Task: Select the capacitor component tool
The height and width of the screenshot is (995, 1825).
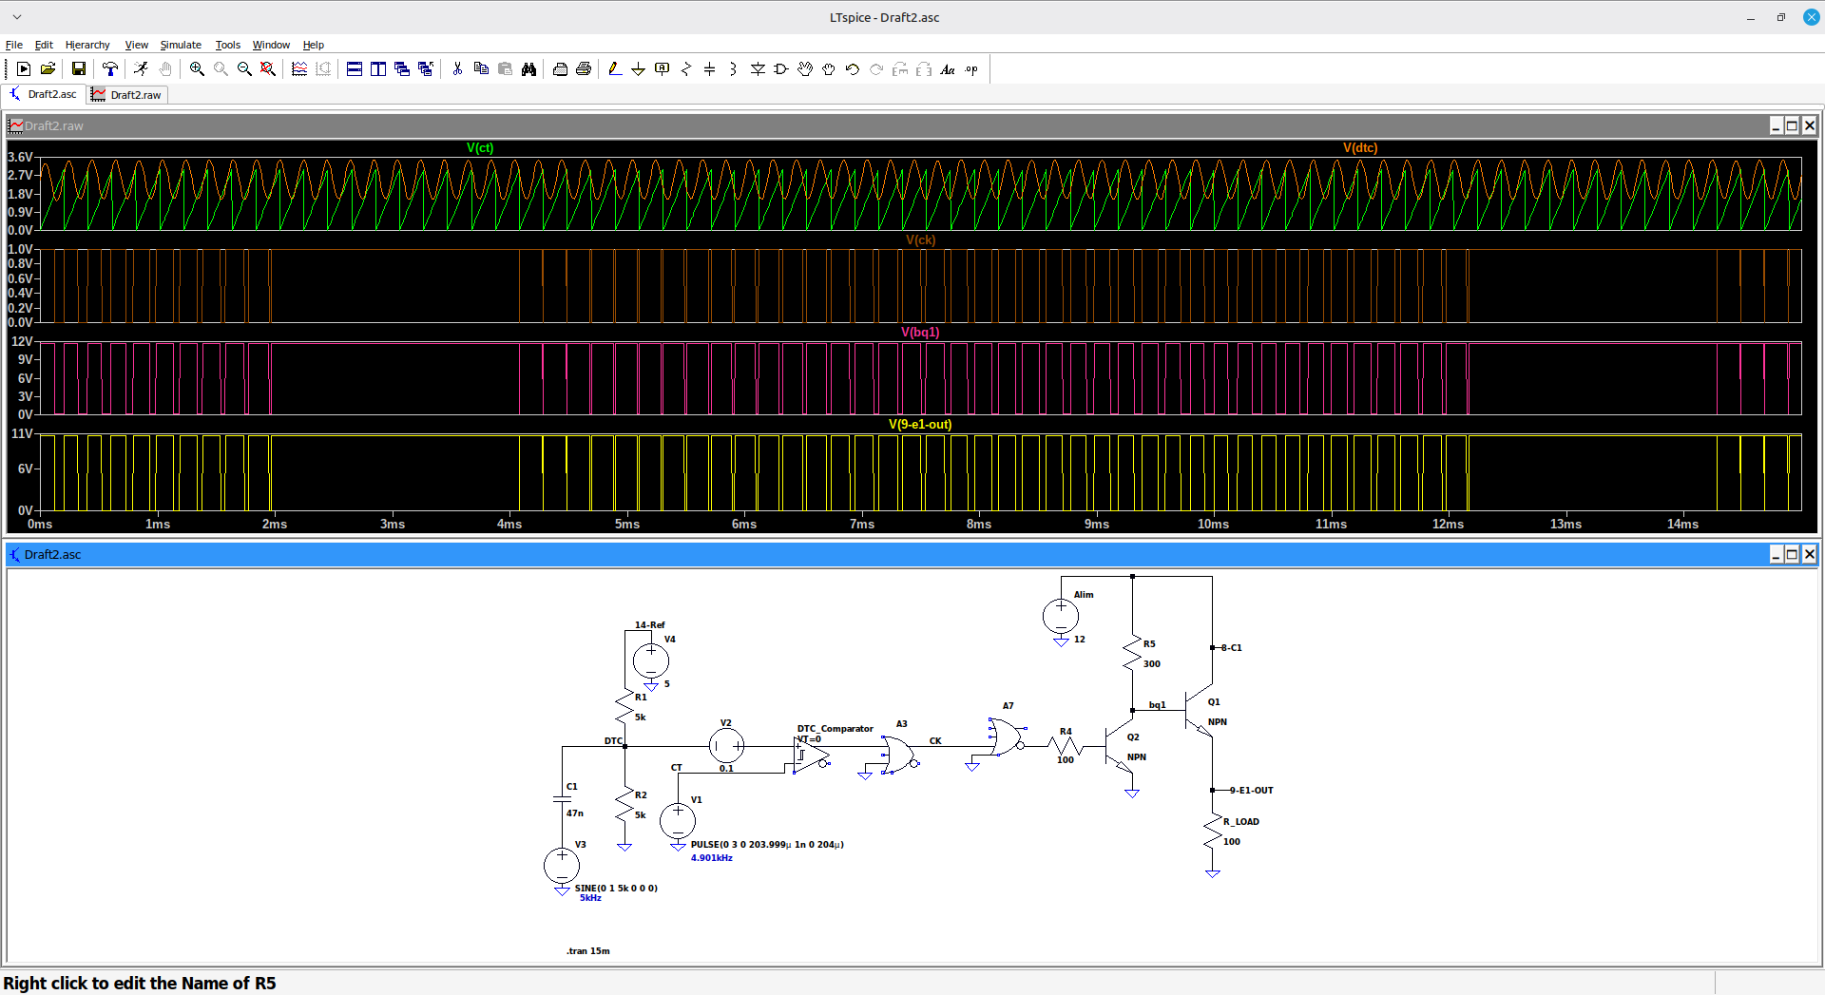Action: 710,69
